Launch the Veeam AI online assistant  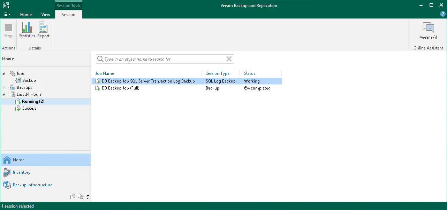(x=428, y=31)
